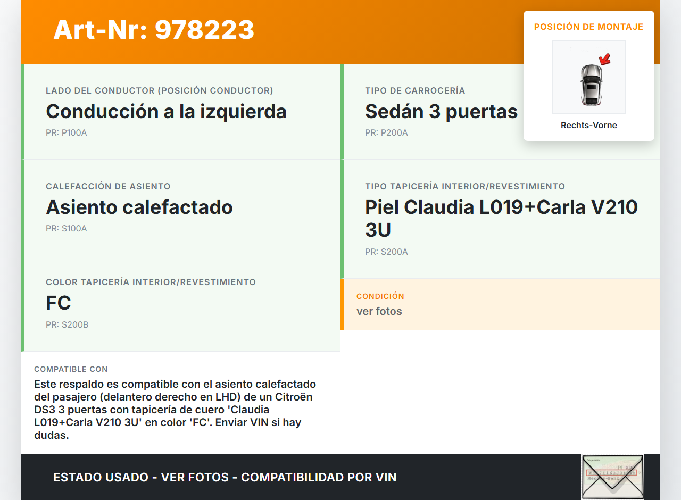681x500 pixels.
Task: Click the 'COMPATIBLE CON' description paragraph
Action: click(175, 410)
